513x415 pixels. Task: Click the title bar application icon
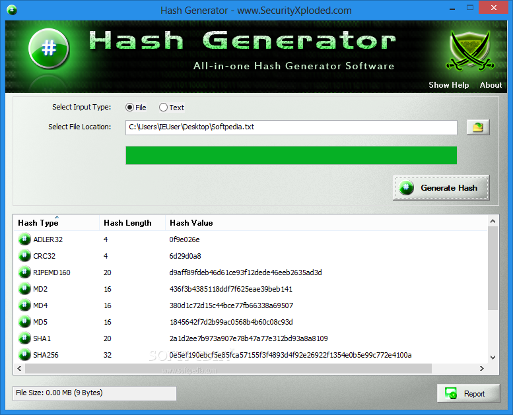coord(12,10)
